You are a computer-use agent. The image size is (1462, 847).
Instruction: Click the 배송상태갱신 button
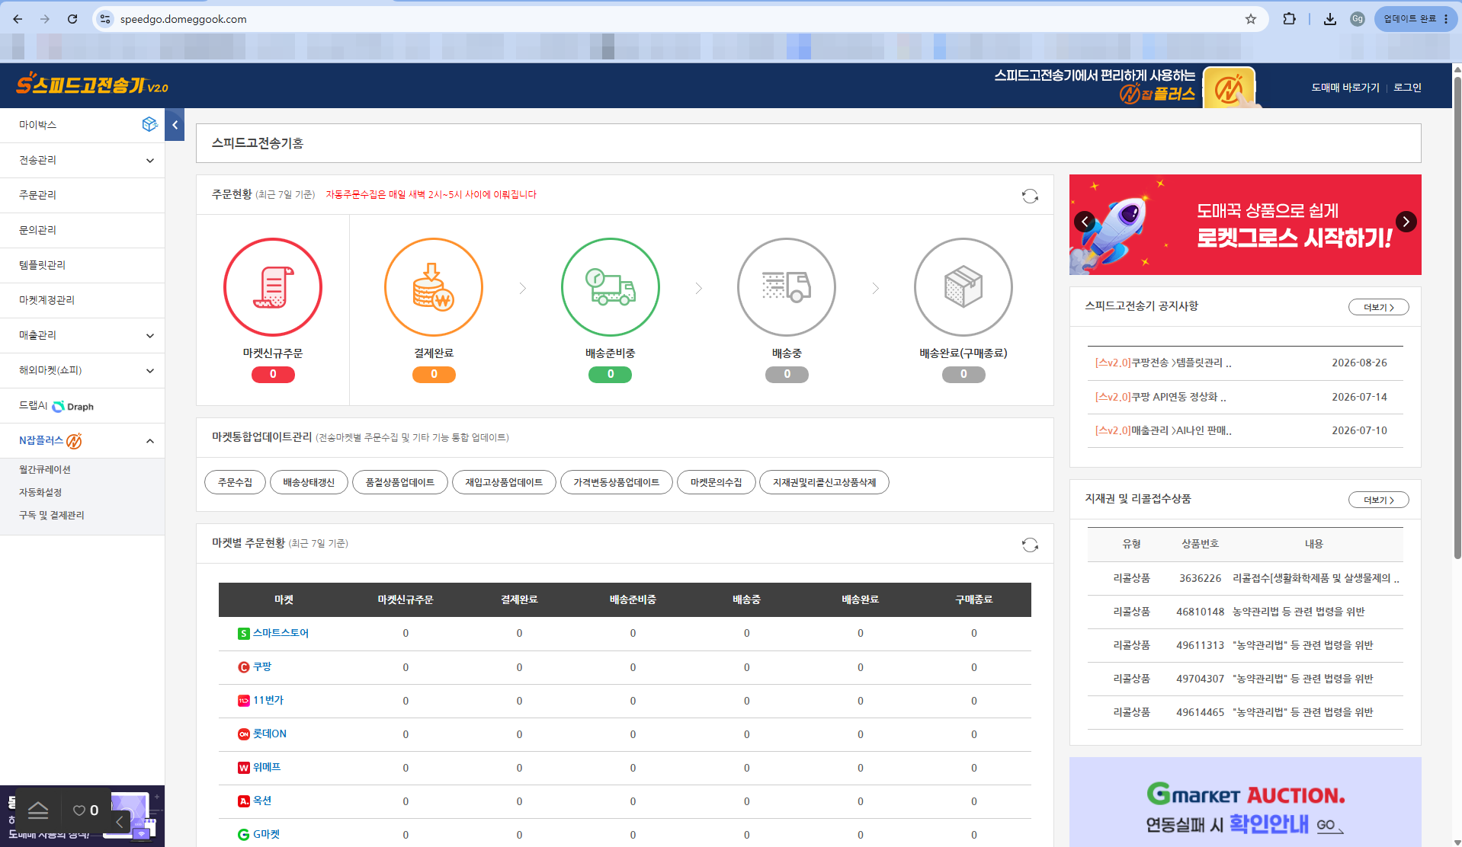[309, 482]
